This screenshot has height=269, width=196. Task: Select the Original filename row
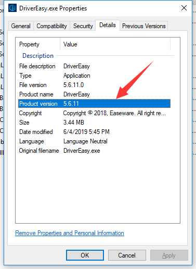[x=94, y=151]
